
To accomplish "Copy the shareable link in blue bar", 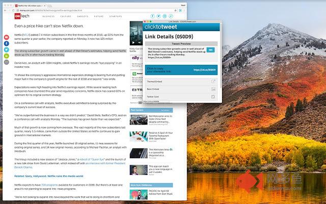I will click(181, 70).
